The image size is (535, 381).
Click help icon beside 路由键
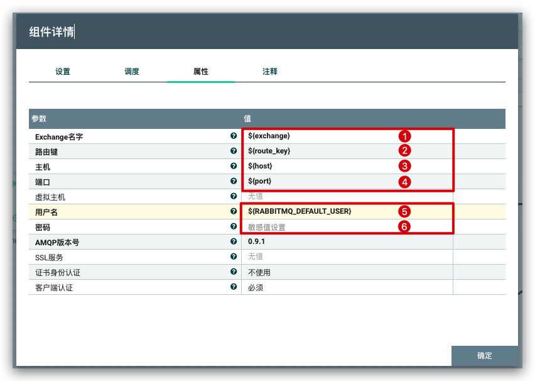pyautogui.click(x=234, y=151)
